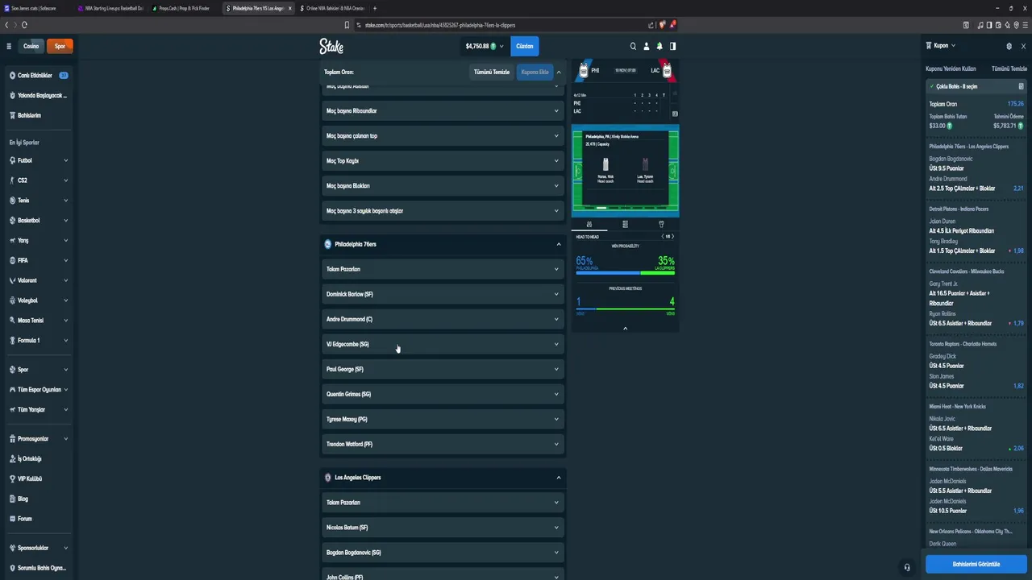Switch to Casino mode button
1032x580 pixels.
(x=31, y=46)
